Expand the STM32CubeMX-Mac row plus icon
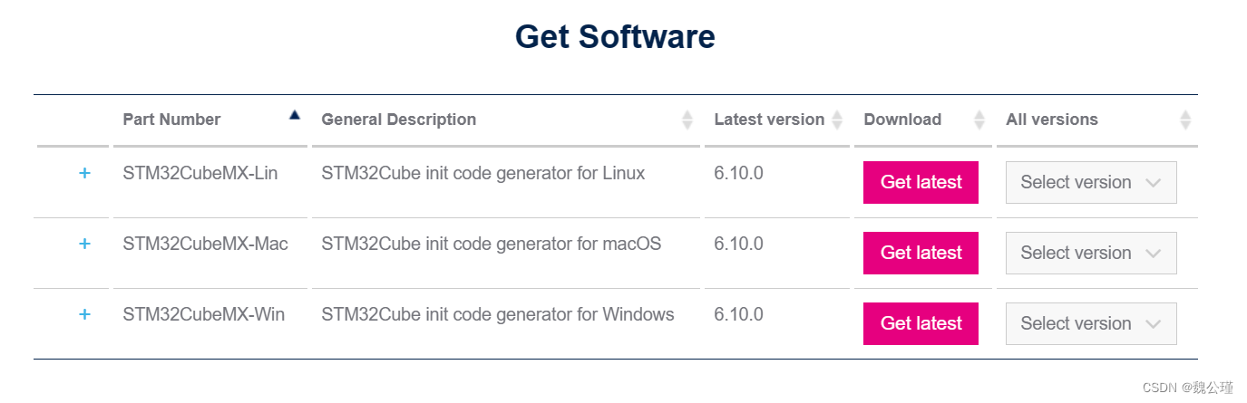The width and height of the screenshot is (1247, 403). (x=84, y=244)
